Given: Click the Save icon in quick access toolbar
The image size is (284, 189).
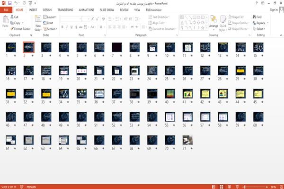Looking at the screenshot, I should (10, 3).
